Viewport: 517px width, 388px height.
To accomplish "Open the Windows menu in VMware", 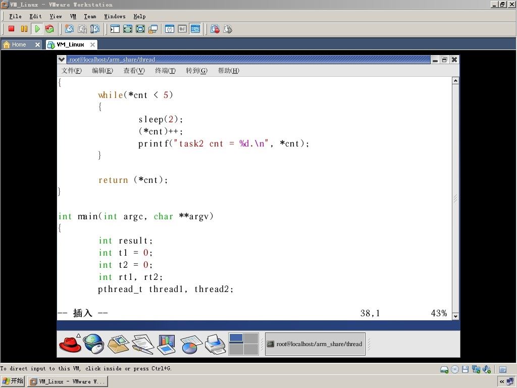I will click(115, 16).
